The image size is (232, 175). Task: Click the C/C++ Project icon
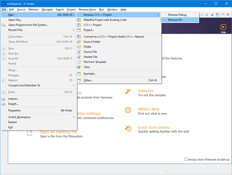79,25
